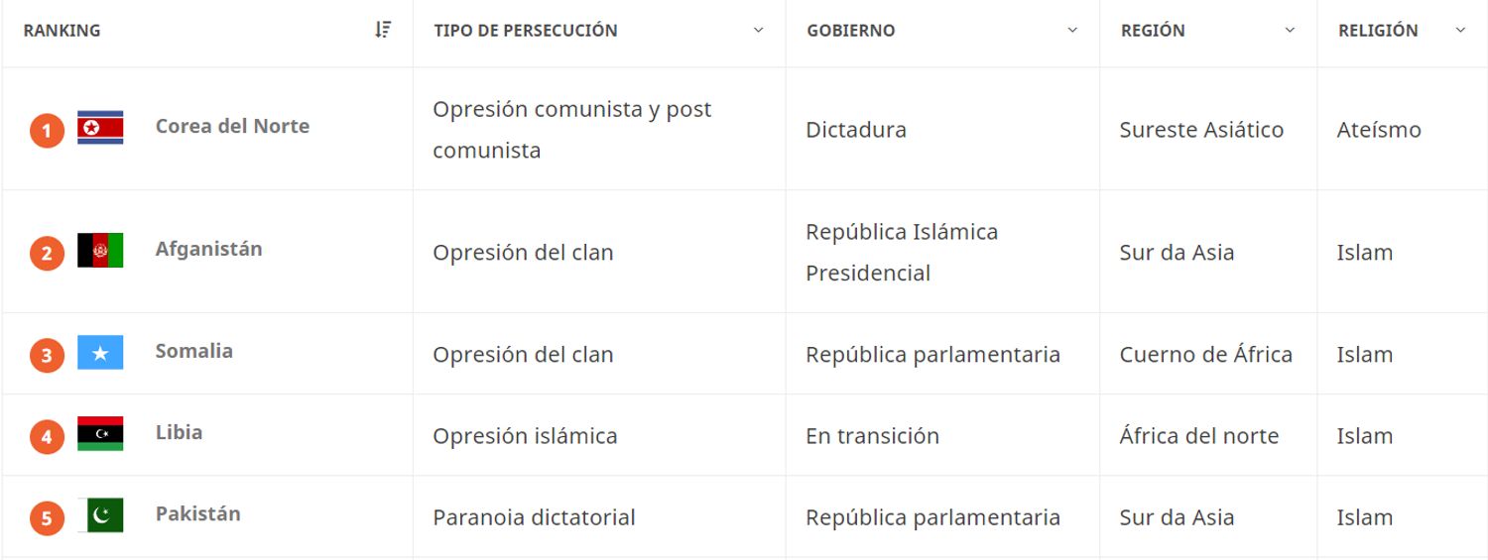Select the Pakistán country name

197,513
